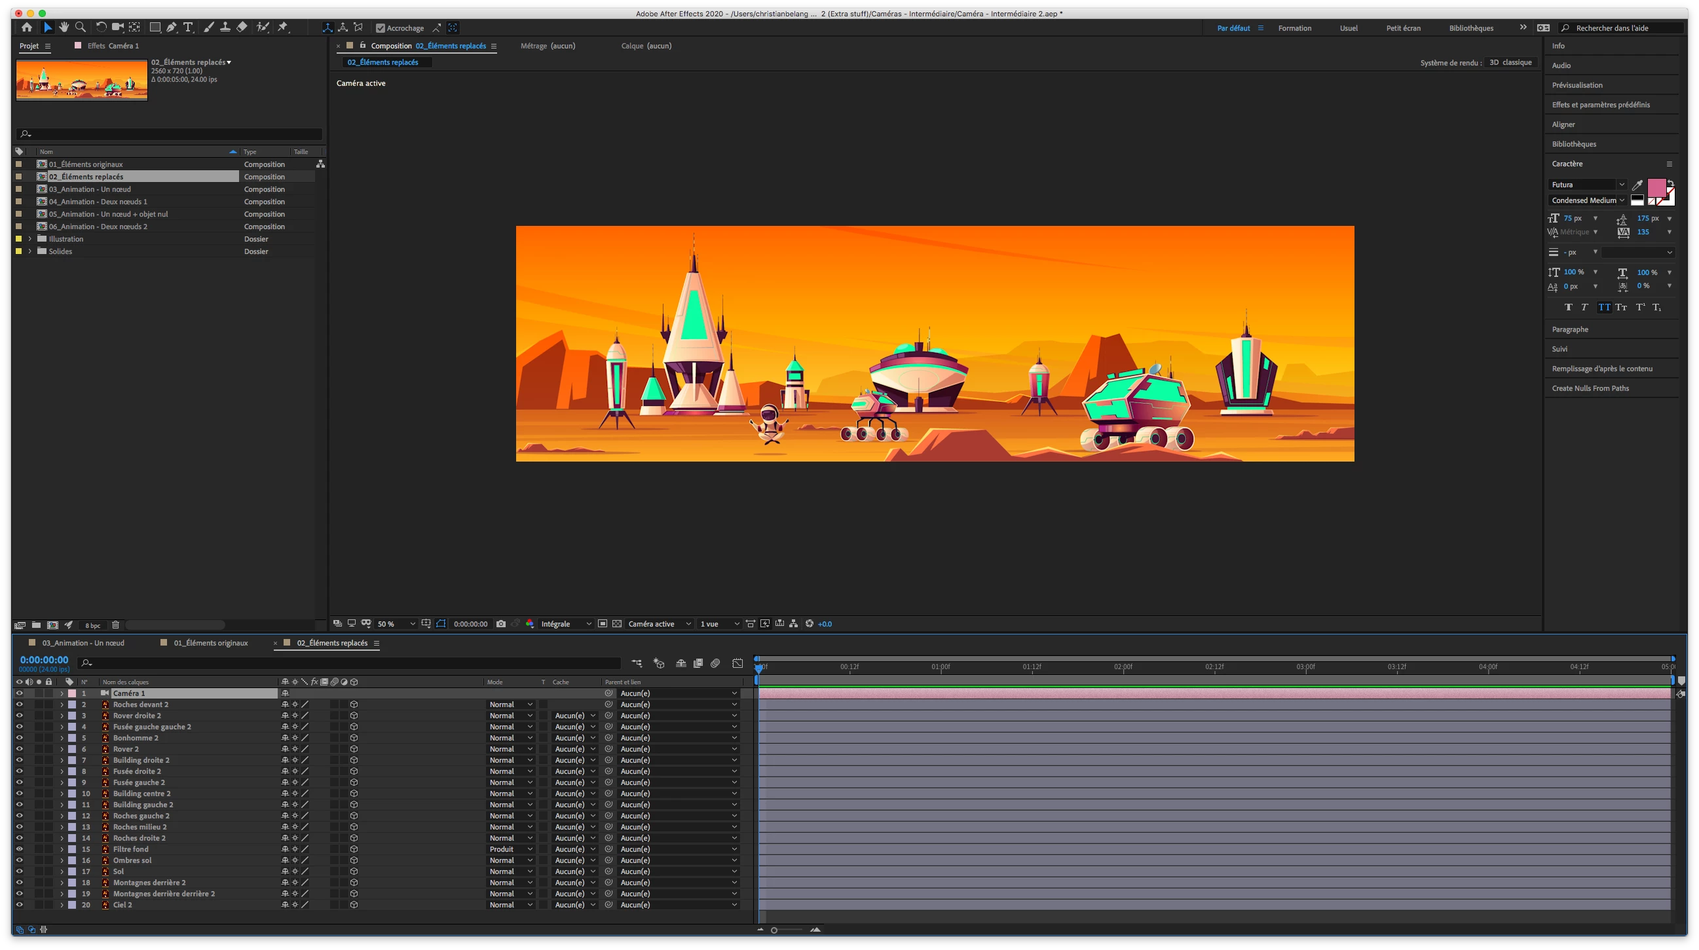Viewport: 1699px width, 950px height.
Task: Hide the Filtre fond layer
Action: [x=19, y=849]
